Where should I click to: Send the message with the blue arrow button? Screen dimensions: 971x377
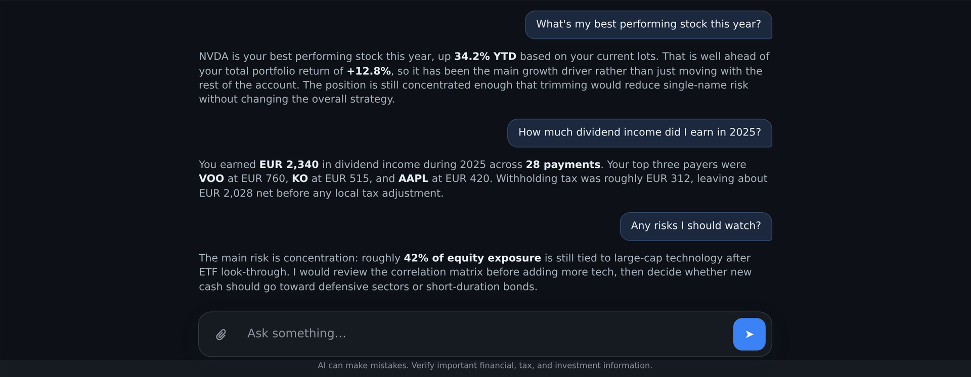pos(749,334)
